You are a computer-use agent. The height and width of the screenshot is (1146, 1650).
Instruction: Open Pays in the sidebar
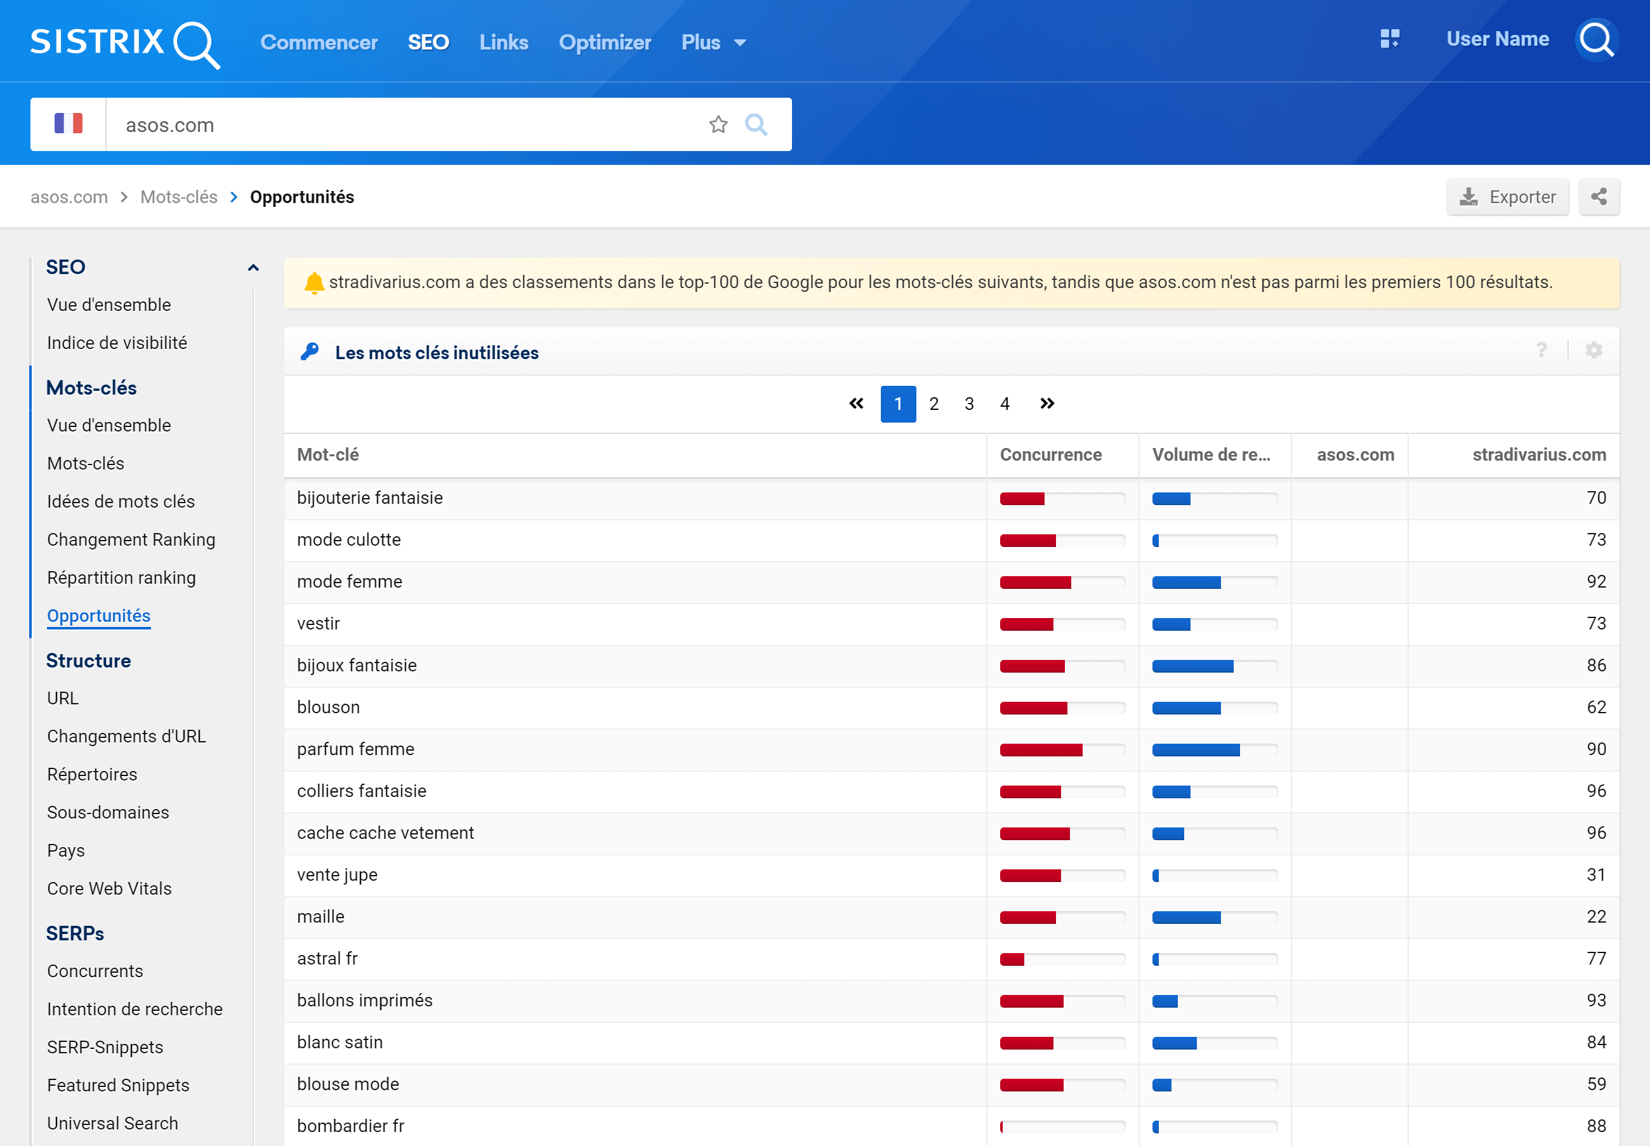point(65,850)
